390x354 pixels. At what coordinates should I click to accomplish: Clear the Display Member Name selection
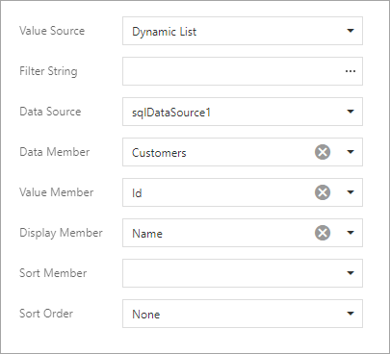point(323,233)
